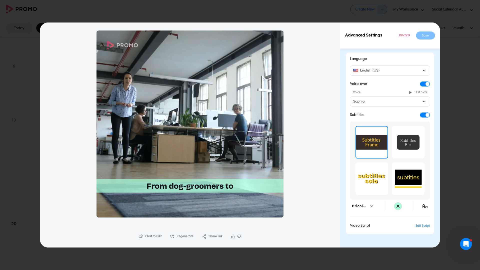The width and height of the screenshot is (480, 270).
Task: Select the Subtitles Box style
Action: pos(408,142)
